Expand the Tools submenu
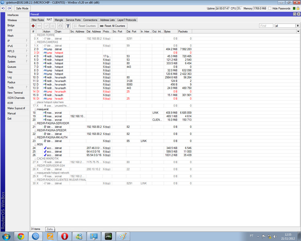301x241 pixels. (x=26, y=87)
